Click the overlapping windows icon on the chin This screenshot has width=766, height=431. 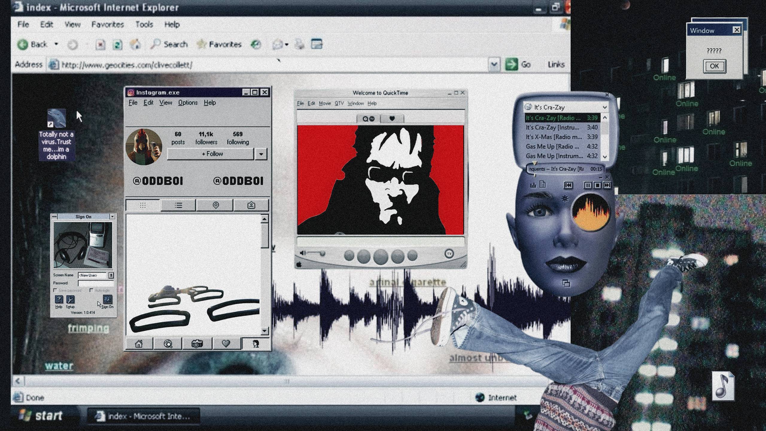point(566,283)
